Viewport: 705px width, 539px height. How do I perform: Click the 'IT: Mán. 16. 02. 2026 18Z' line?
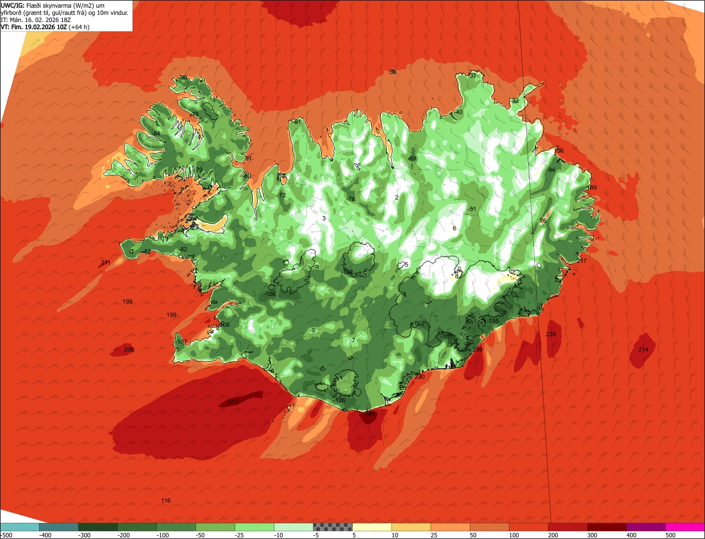(37, 19)
